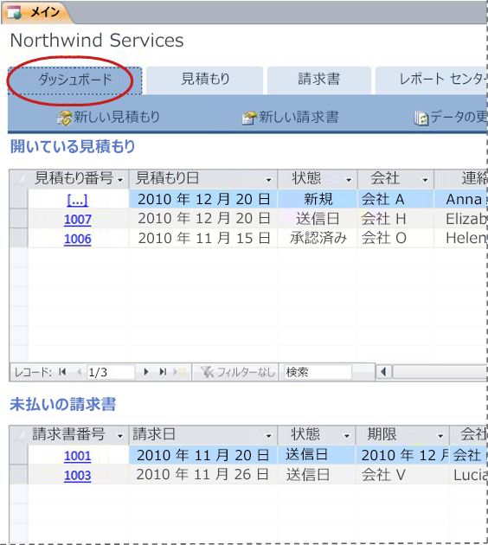Click the 新しい請求書 icon

coord(249,118)
